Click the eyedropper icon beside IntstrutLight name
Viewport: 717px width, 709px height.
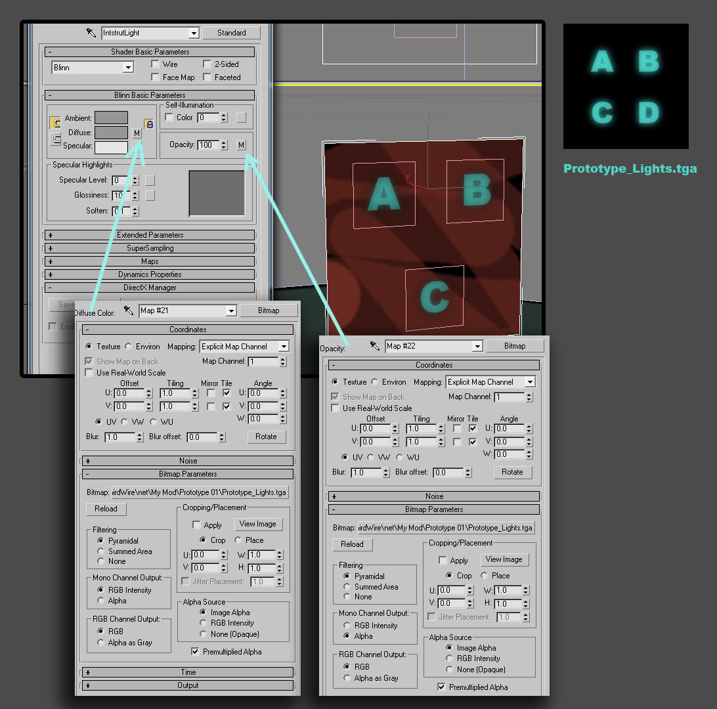click(91, 32)
